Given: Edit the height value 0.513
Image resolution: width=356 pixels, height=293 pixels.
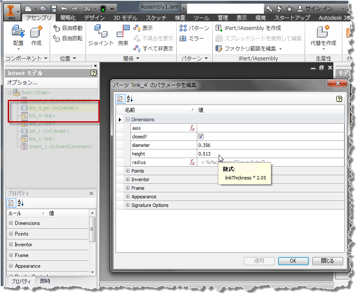Looking at the screenshot, I should (x=270, y=154).
